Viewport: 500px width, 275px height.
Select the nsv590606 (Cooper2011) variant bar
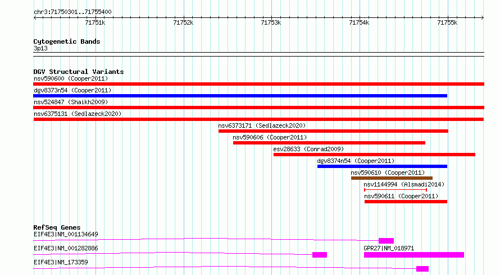click(329, 143)
